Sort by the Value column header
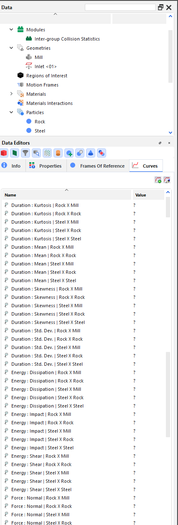This screenshot has width=178, height=525. 149,195
